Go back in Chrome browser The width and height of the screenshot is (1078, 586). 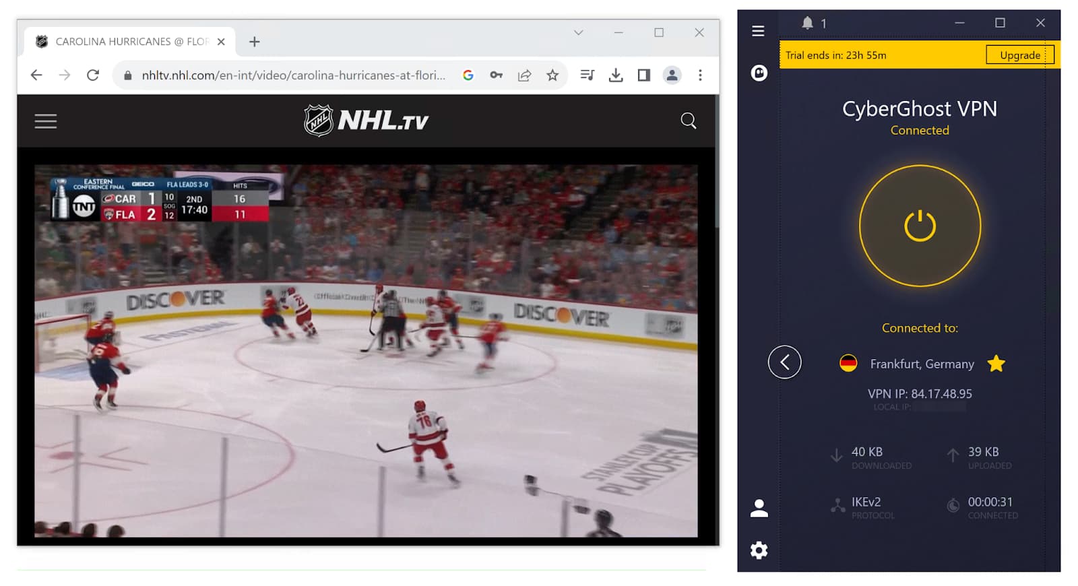(36, 75)
